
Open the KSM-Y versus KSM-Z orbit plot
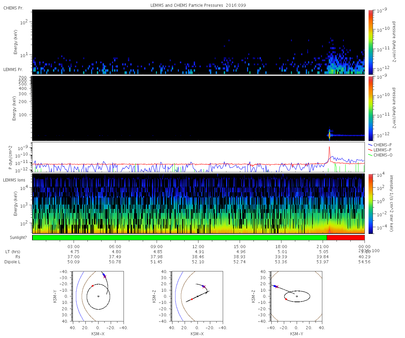point(297,296)
